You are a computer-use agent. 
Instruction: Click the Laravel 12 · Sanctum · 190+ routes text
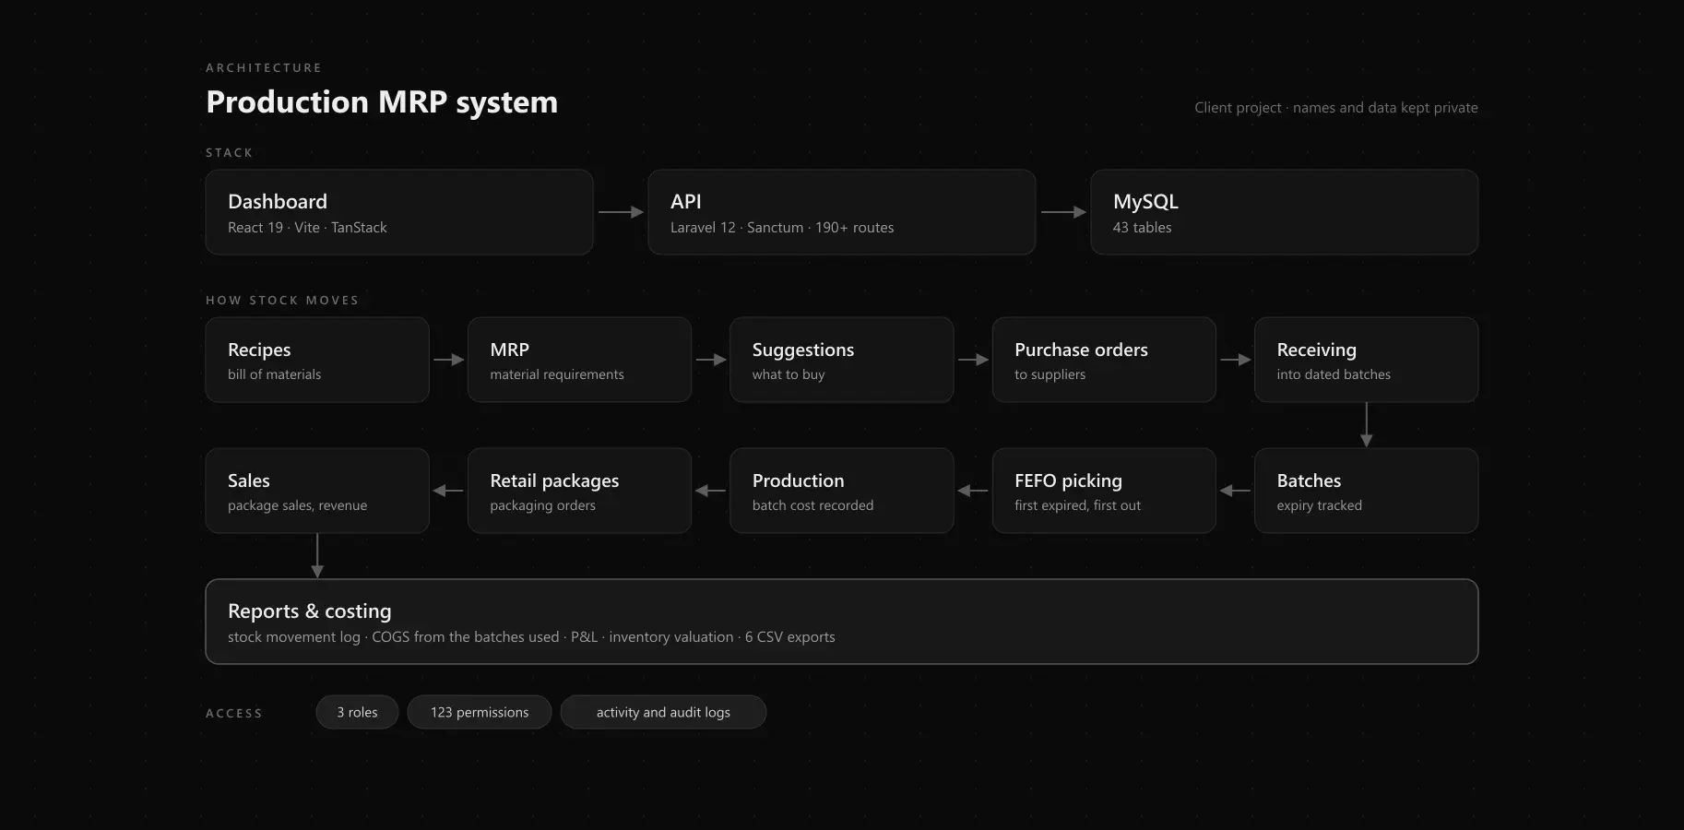pyautogui.click(x=782, y=227)
